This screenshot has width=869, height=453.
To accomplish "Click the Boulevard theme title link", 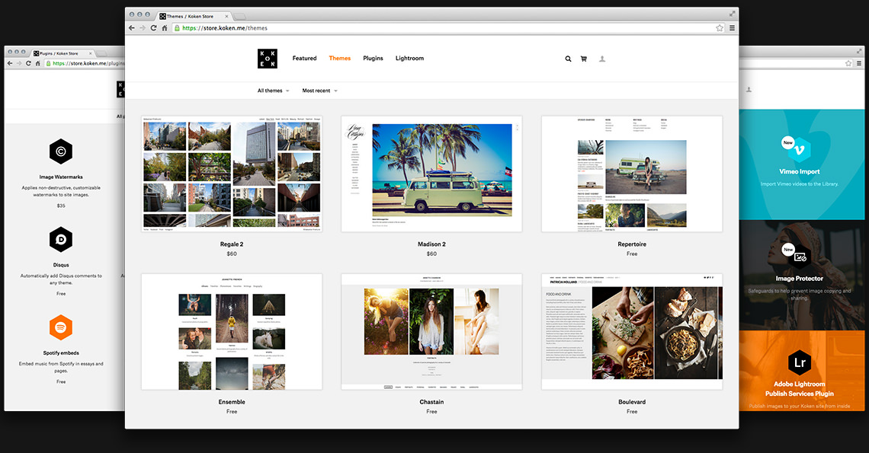I will click(632, 402).
